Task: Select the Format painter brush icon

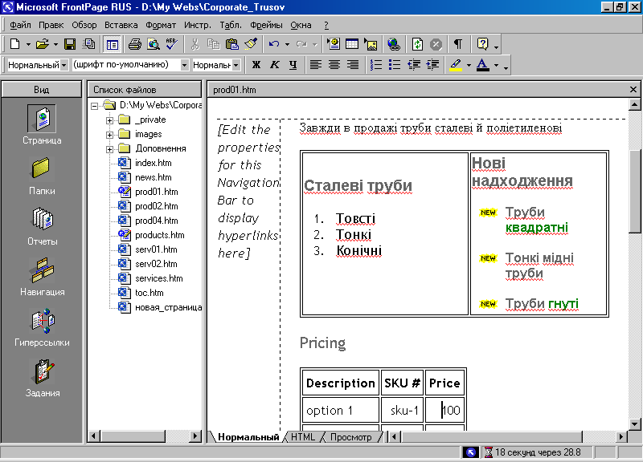Action: coord(251,44)
